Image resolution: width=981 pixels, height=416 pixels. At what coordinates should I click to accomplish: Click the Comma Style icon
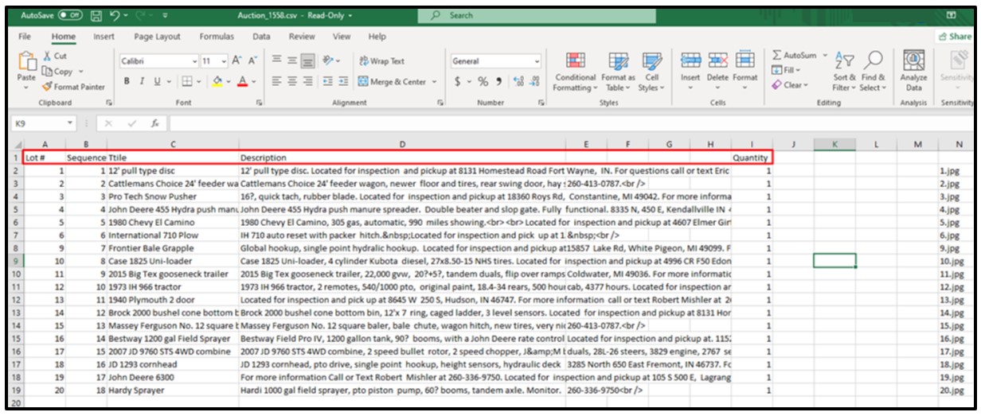pos(498,81)
